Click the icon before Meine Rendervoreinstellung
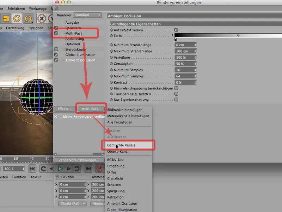The image size is (282, 212). (x=56, y=117)
